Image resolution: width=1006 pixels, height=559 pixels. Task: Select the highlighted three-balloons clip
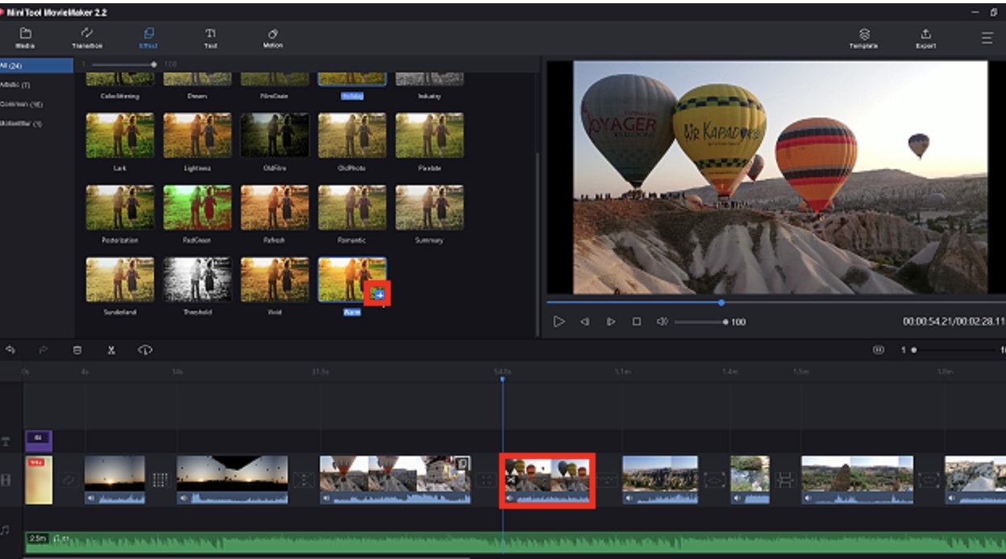click(547, 480)
